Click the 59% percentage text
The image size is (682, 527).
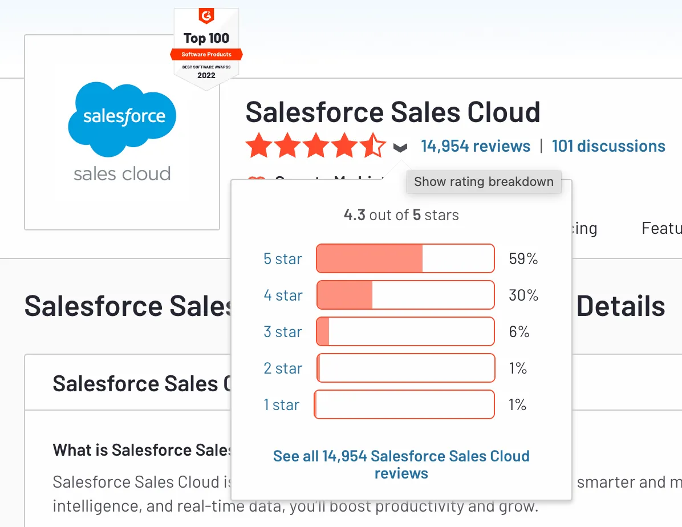tap(523, 259)
